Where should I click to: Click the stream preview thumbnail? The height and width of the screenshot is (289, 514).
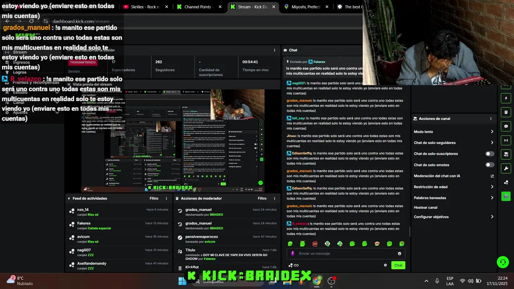tap(173, 140)
